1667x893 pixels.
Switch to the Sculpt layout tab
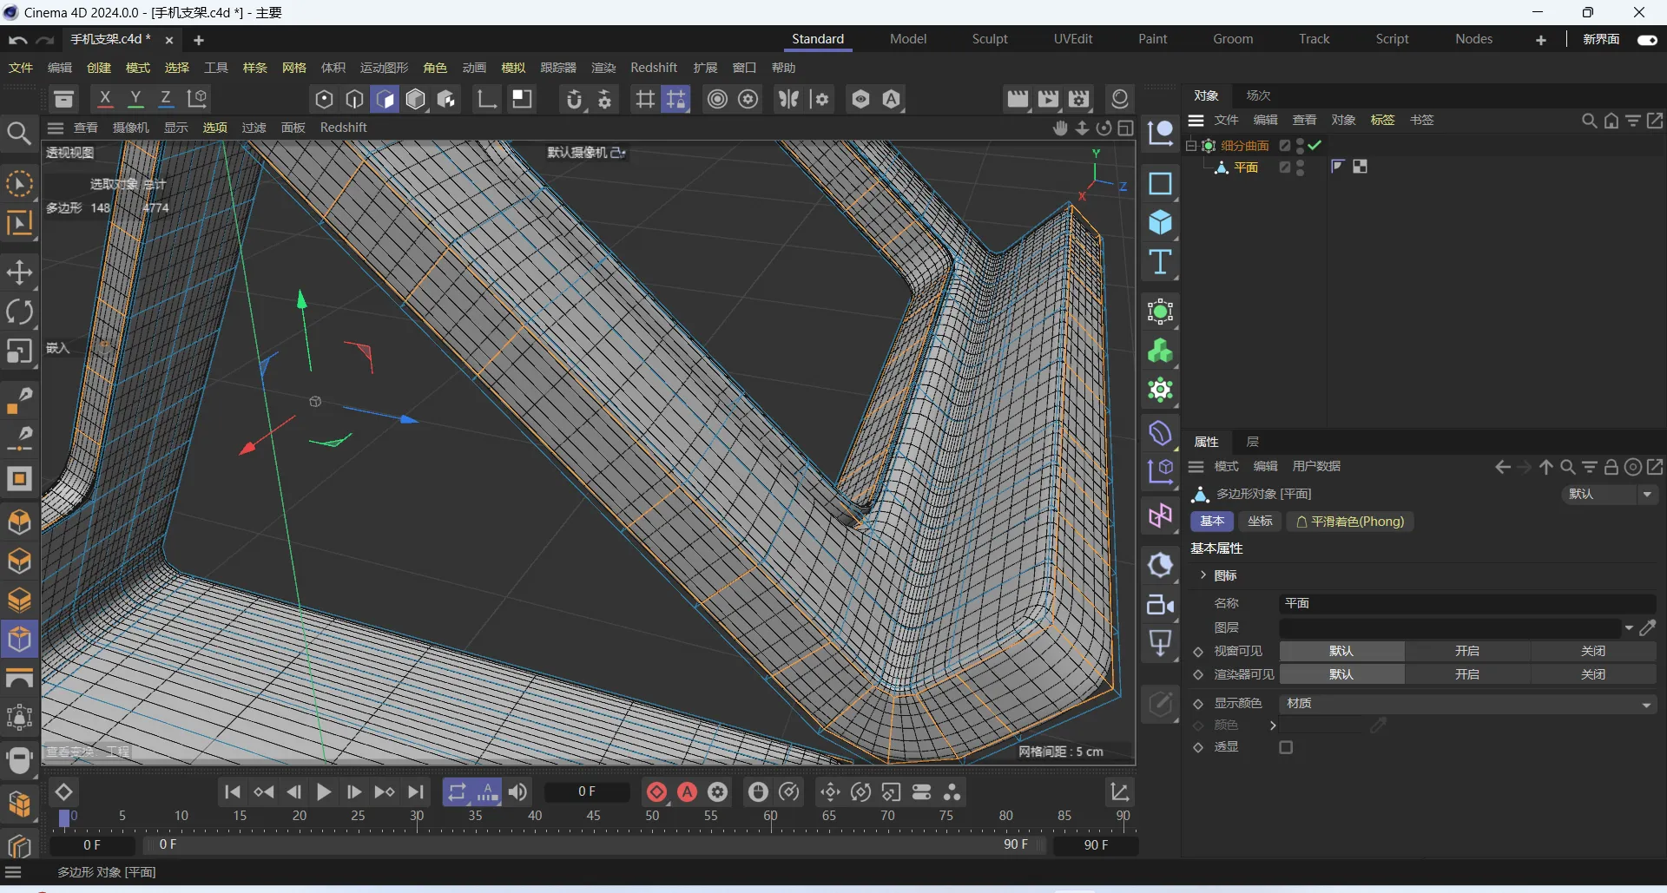(x=989, y=39)
